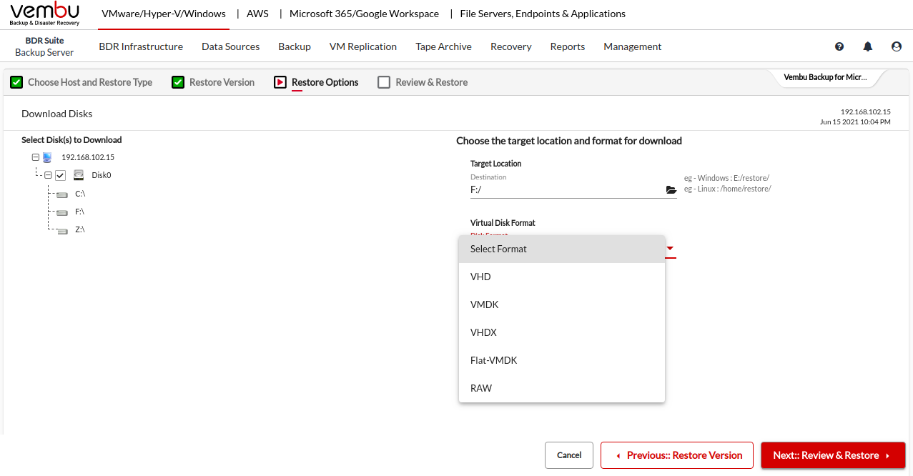
Task: Select Flat-VMDK disk format option
Action: [x=493, y=360]
